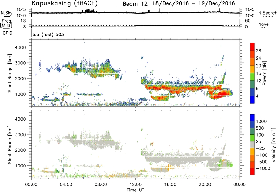Click the frequency step near 12:00
The image size is (277, 192).
click(x=135, y=26)
